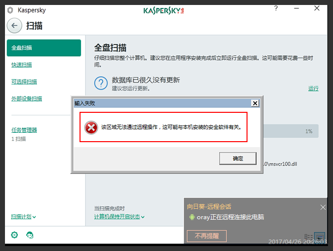Viewport: 333px width, 251px height.
Task: Expand the 扫描计划 dropdown
Action: coord(23,217)
